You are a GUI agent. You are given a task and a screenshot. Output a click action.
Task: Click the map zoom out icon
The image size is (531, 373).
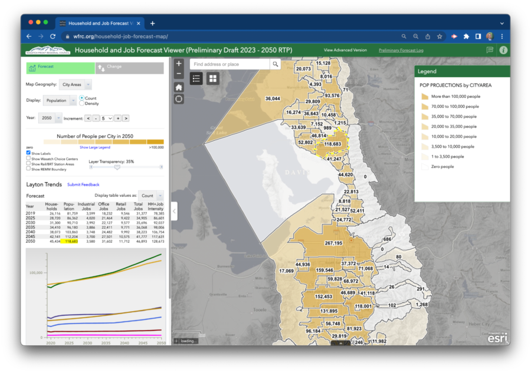(179, 72)
